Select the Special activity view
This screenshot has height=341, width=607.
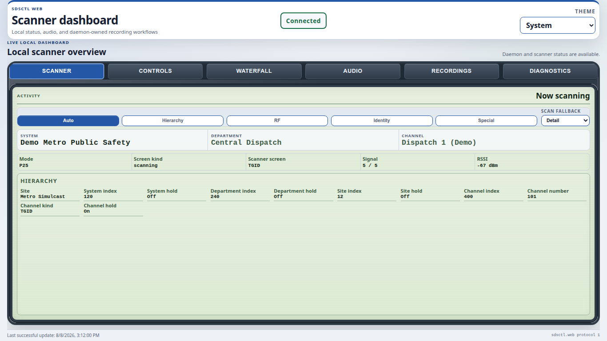(486, 121)
